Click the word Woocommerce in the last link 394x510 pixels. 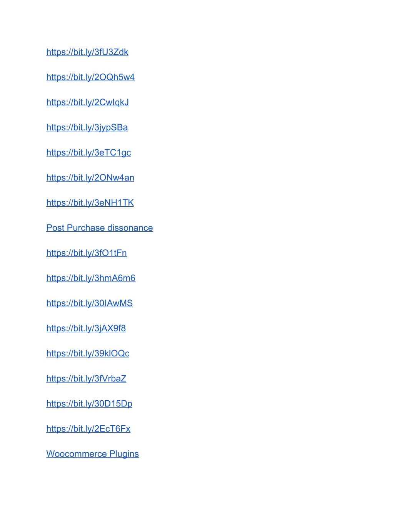(x=77, y=454)
